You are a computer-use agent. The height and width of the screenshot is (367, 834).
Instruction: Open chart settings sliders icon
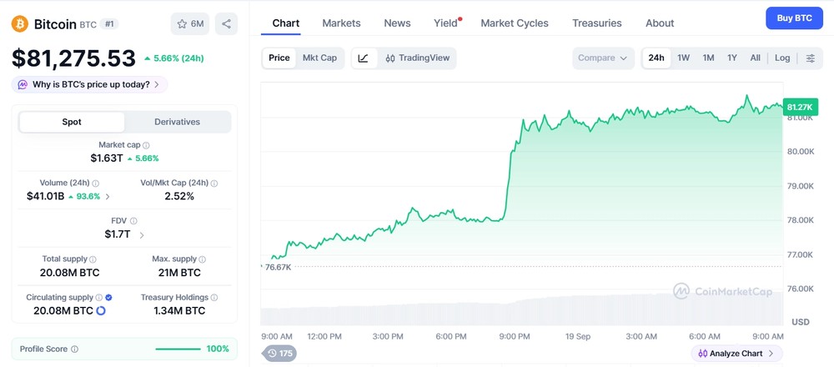tap(811, 58)
